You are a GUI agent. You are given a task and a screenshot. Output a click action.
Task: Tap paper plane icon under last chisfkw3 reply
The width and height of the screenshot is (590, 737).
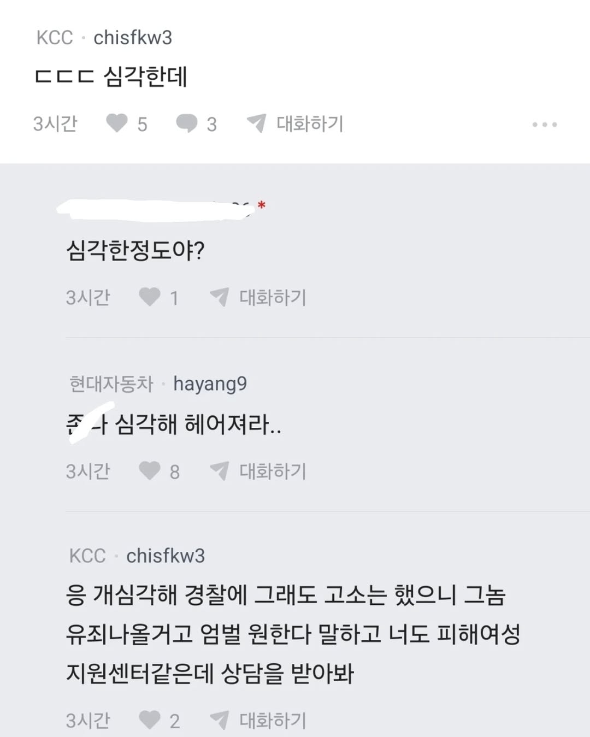coord(219,720)
